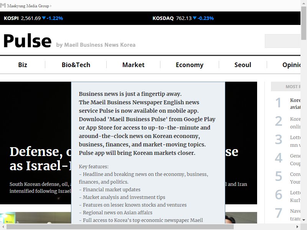Click the KOSPI index ticker
The height and width of the screenshot is (230, 307).
[33, 18]
